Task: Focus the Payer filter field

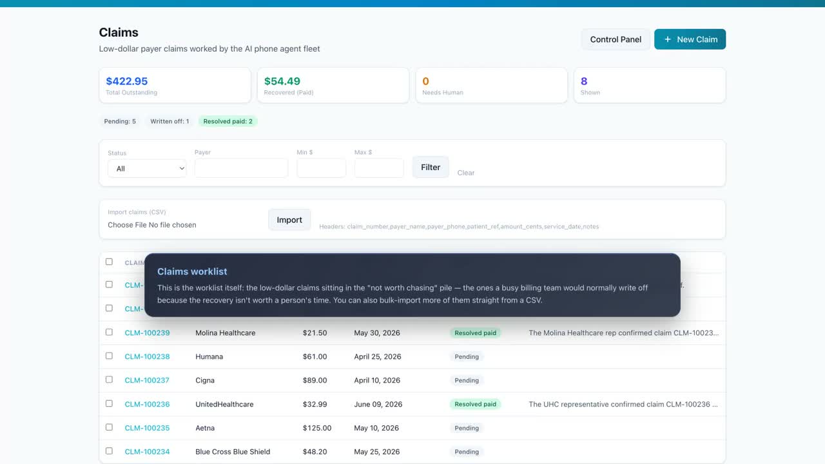Action: click(x=241, y=168)
